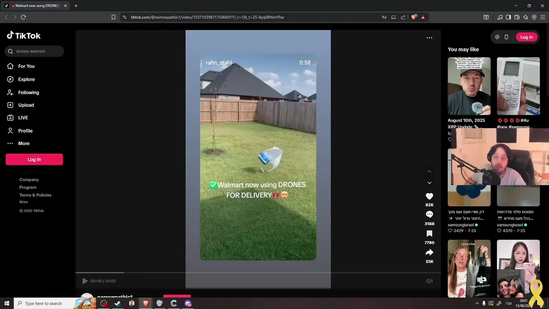Open the Brave Wallet icon
The width and height of the screenshot is (549, 309).
point(517,17)
